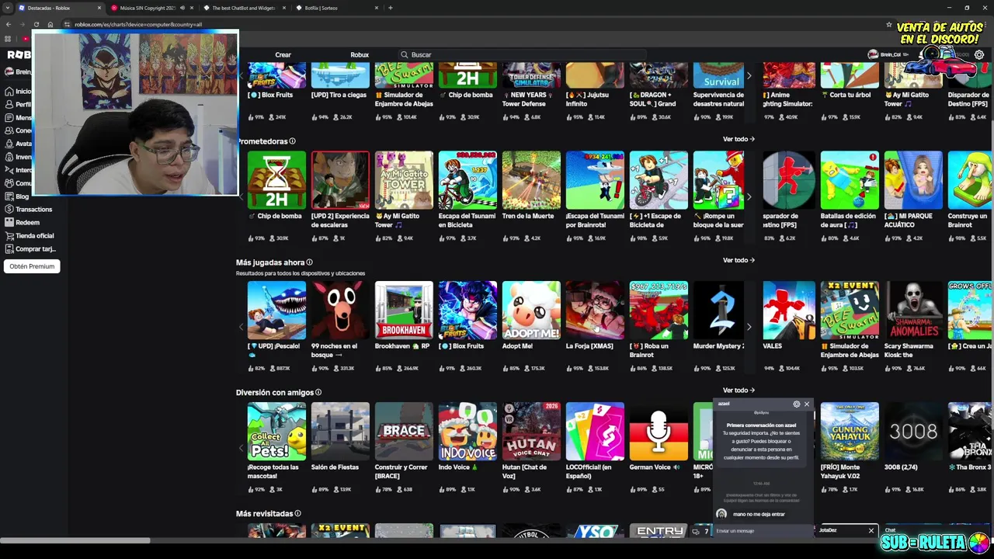Click the horizontal page scrollbar at bottom
The width and height of the screenshot is (994, 559).
point(75,540)
